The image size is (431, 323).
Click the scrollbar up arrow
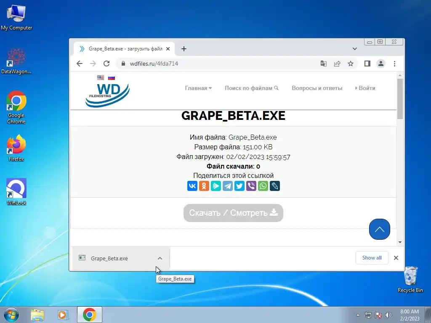400,75
